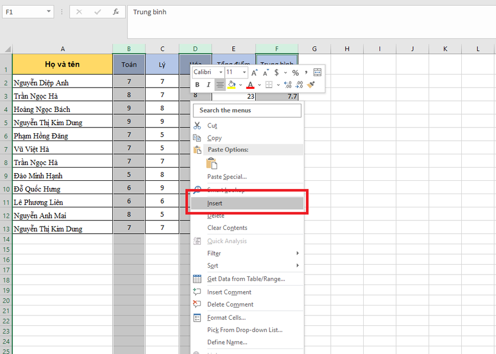
Task: Apply the percent style format
Action: pos(295,73)
